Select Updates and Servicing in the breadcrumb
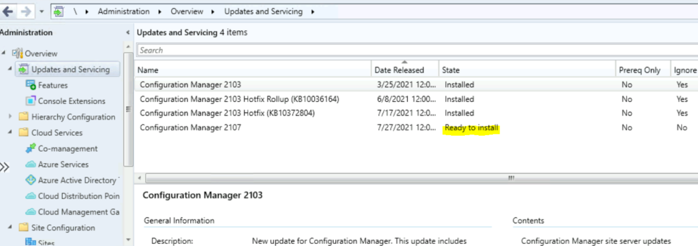 pos(263,12)
